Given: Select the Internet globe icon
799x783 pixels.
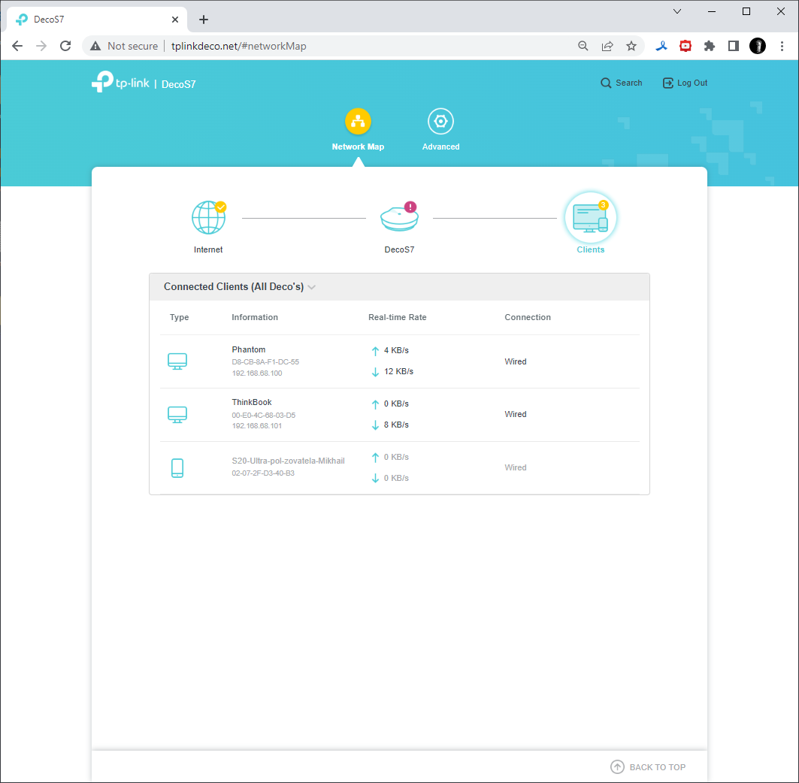Looking at the screenshot, I should coord(209,217).
